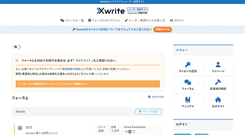Open フォーラムガイドライン menu item
The height and width of the screenshot is (135, 245).
point(104,20)
